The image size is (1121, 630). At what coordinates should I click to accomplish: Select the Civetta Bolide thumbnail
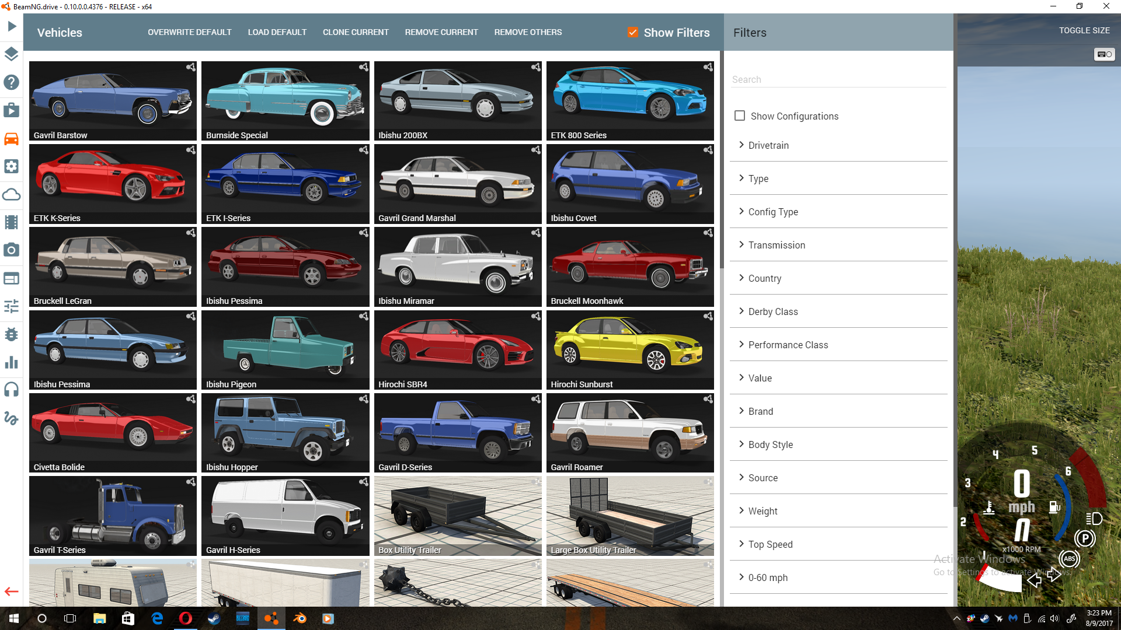tap(113, 433)
